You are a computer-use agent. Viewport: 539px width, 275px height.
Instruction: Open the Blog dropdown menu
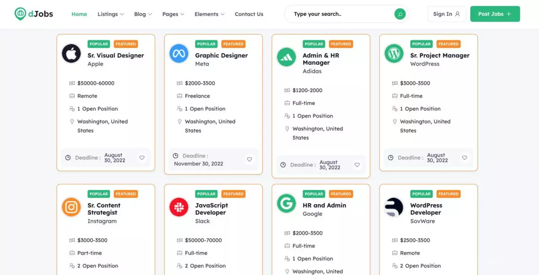(143, 14)
